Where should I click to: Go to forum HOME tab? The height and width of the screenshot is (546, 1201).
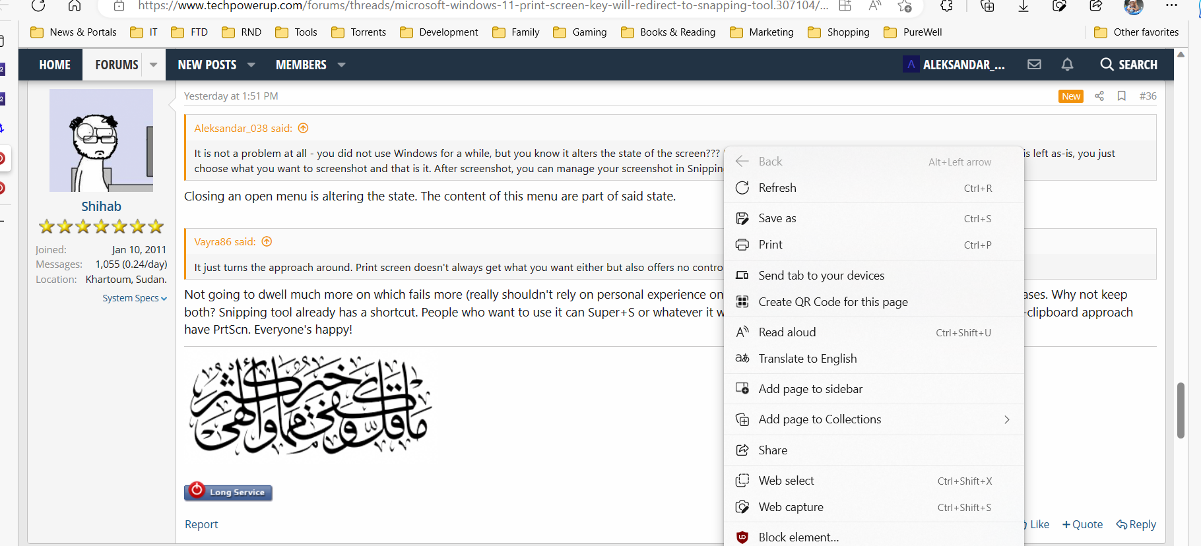(55, 65)
